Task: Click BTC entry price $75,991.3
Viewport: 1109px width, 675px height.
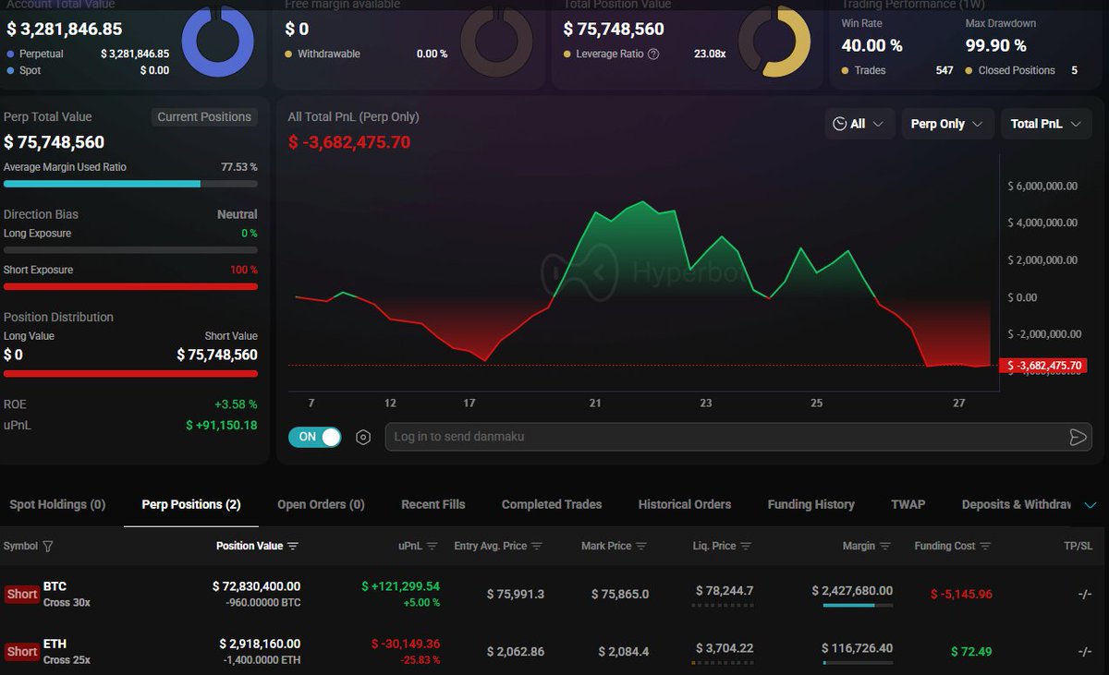Action: [x=516, y=594]
